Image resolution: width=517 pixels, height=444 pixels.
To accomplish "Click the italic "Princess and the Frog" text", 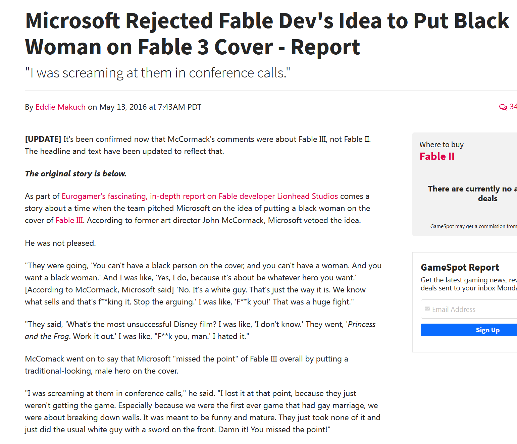I will pyautogui.click(x=361, y=324).
